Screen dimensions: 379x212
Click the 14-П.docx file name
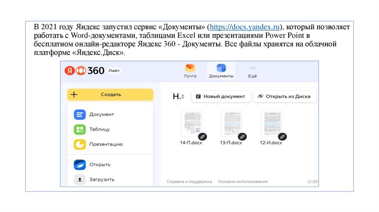pyautogui.click(x=191, y=143)
